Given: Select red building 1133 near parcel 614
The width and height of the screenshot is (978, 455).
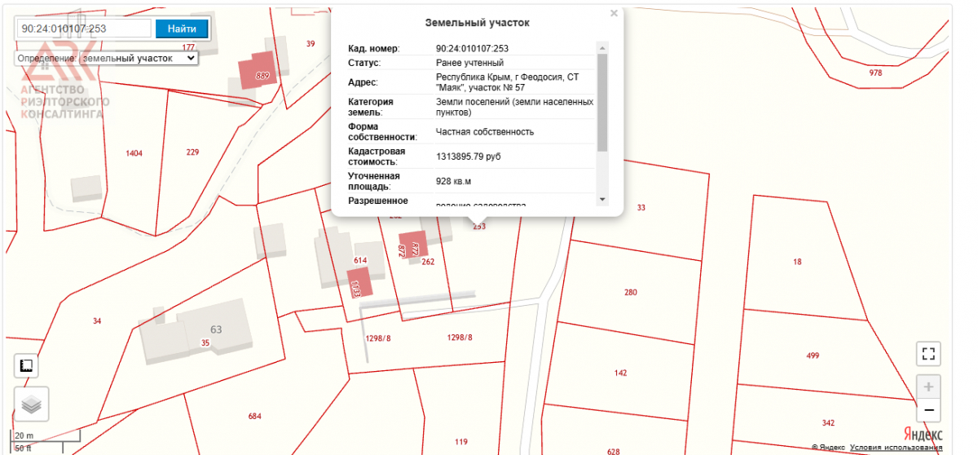Looking at the screenshot, I should point(359,282).
